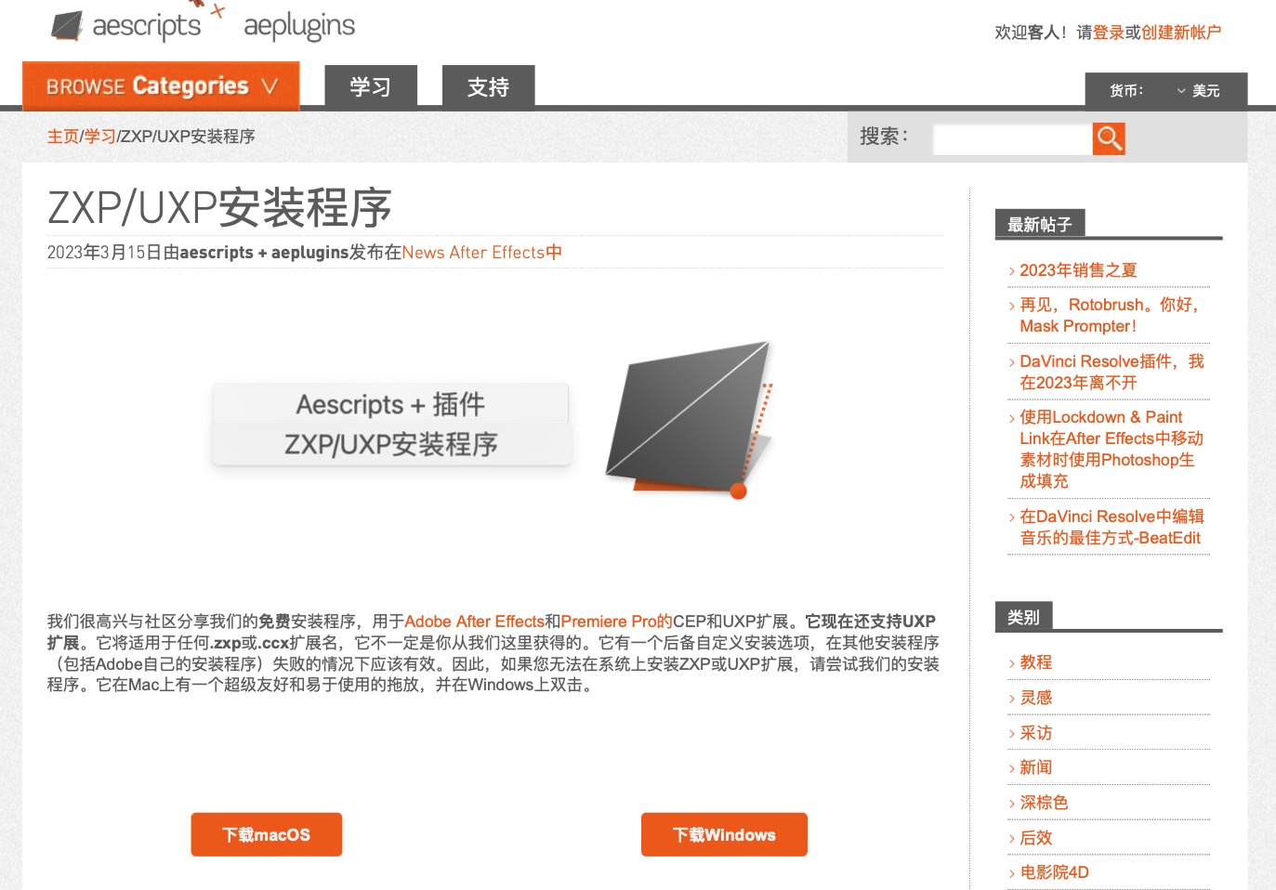Open the 货币 美元 currency dropdown
Screen dimensions: 1276x890
point(1165,90)
